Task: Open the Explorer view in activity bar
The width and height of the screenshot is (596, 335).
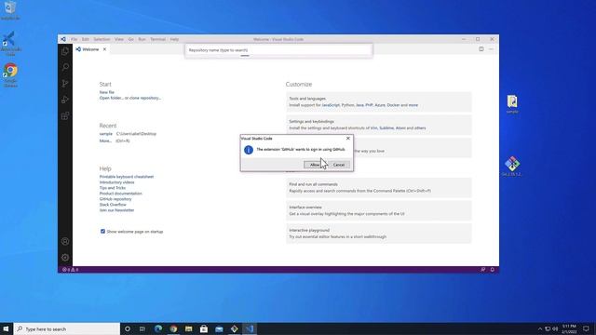Action: point(65,51)
